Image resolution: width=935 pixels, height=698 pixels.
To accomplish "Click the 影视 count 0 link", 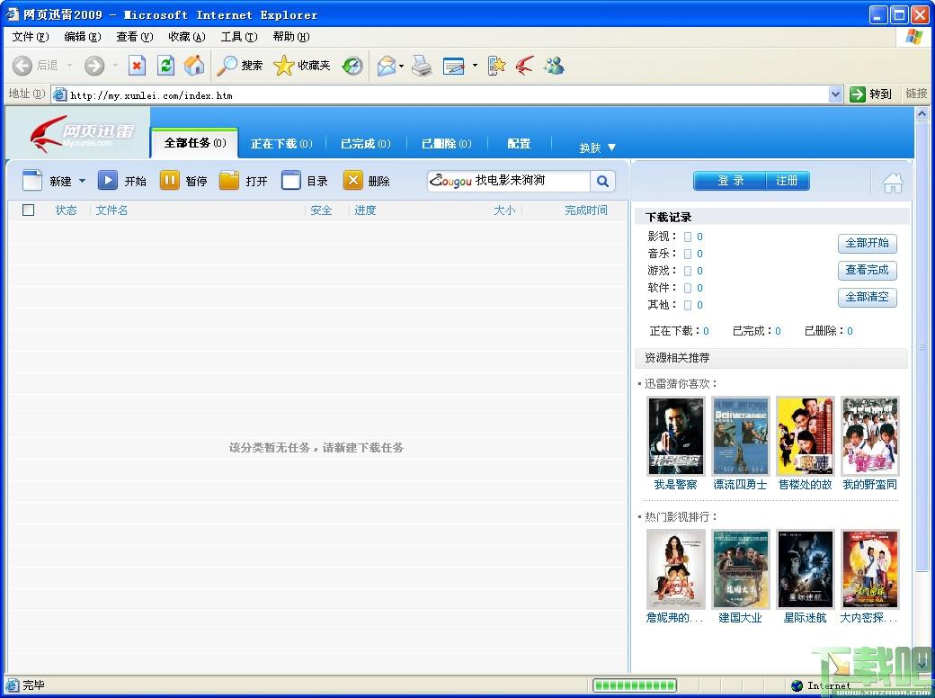I will [699, 237].
